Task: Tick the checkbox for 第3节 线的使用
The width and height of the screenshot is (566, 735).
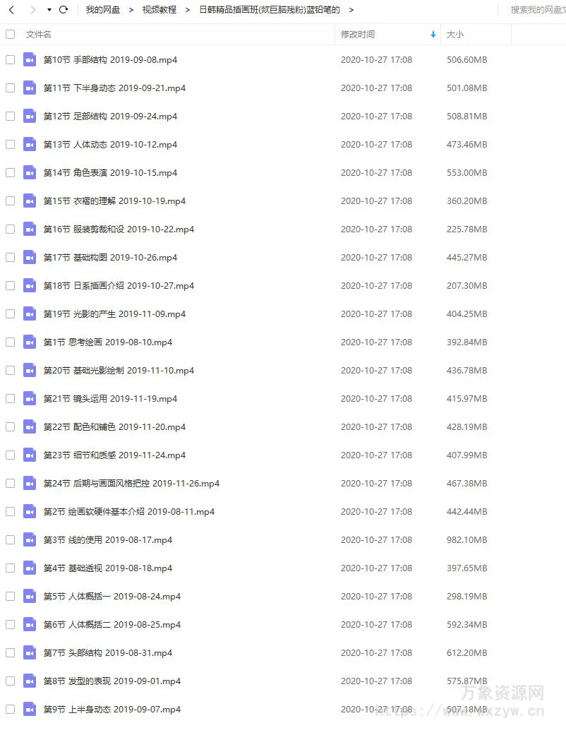Action: coord(11,540)
